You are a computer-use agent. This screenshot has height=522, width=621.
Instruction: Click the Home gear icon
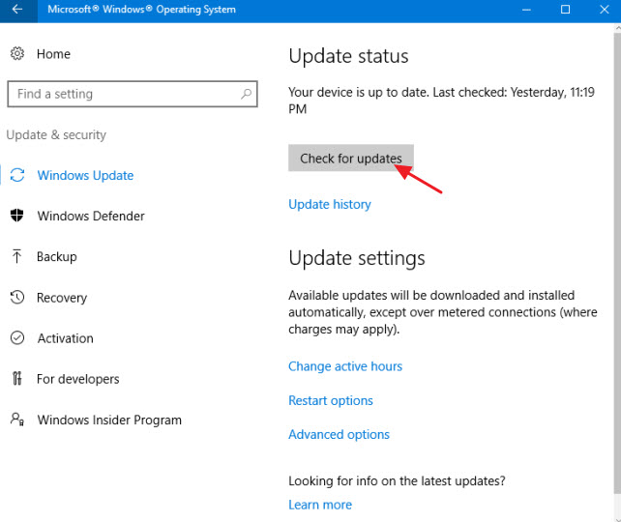17,53
